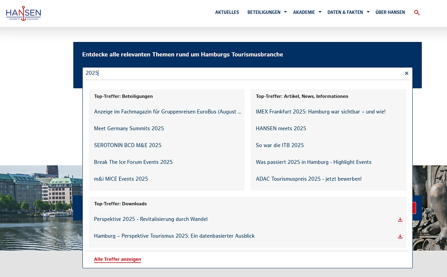Select HANSEN meets 2025 article
The height and width of the screenshot is (277, 447).
[281, 128]
